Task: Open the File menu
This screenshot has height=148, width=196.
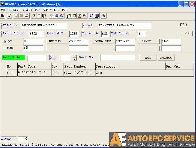Action: 3,10
